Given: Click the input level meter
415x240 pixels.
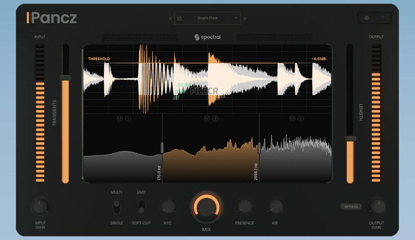Looking at the screenshot, I should point(40,113).
